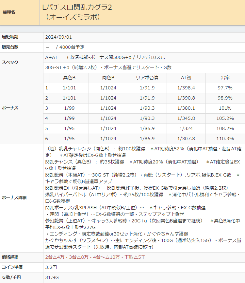Click the ボーナス詳細 row label

(x=14, y=198)
